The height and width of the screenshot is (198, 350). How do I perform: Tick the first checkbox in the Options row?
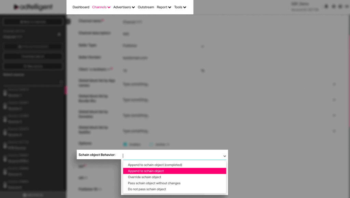[125, 144]
